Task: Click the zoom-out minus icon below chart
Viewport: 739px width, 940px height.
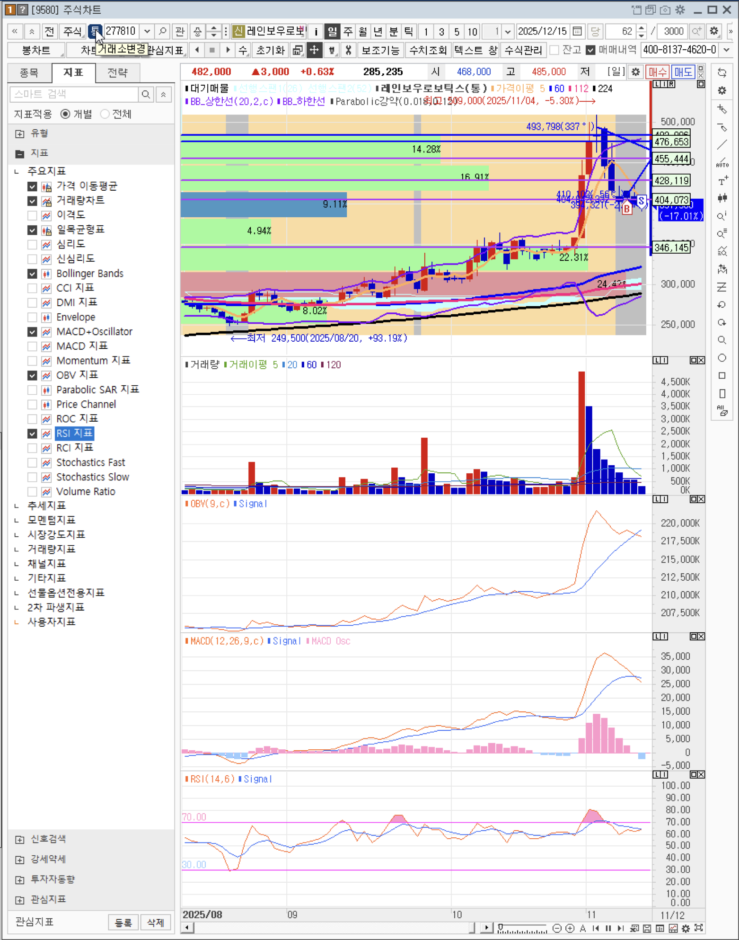Action: click(557, 928)
